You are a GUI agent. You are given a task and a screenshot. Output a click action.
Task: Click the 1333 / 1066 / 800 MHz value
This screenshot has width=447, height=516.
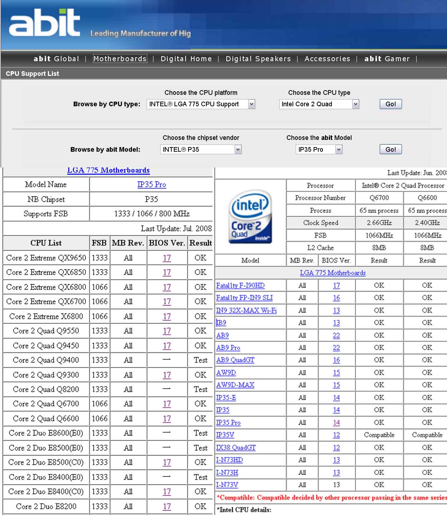tap(152, 214)
